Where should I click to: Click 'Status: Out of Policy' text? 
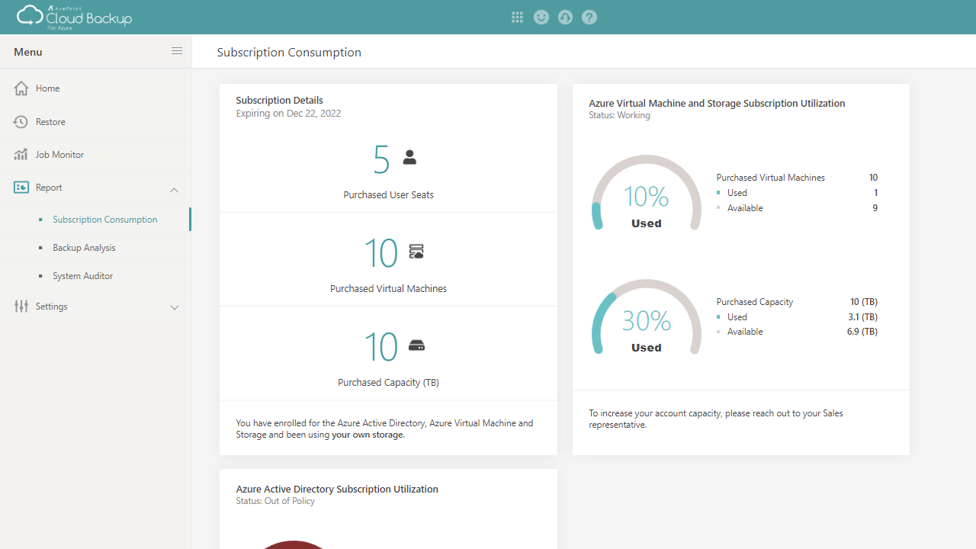pyautogui.click(x=275, y=502)
